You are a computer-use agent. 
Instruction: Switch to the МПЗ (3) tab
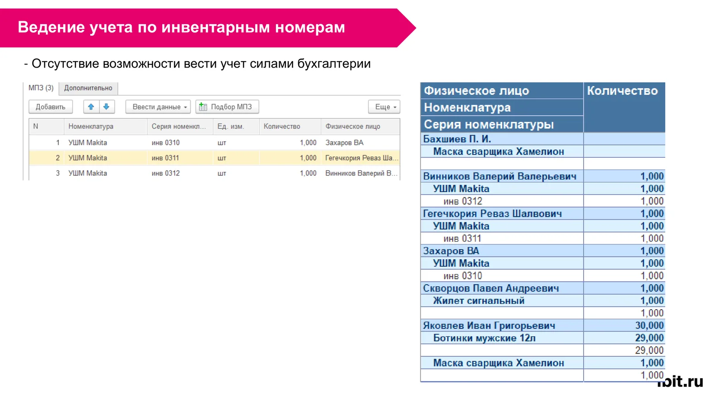[x=41, y=88]
